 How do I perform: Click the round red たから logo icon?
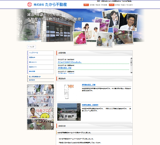(29, 4)
